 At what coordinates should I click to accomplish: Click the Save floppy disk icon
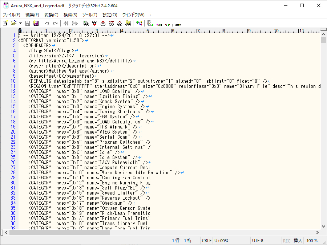pos(28,23)
